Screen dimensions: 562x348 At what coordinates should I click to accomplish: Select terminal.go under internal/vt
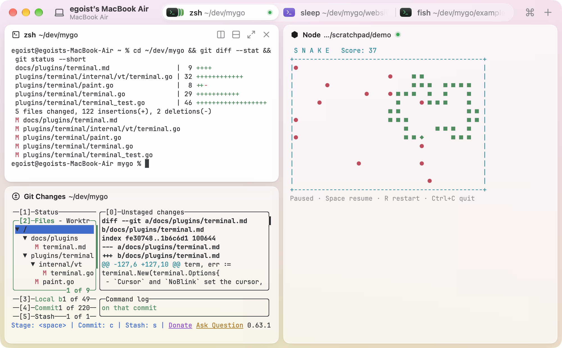click(72, 273)
